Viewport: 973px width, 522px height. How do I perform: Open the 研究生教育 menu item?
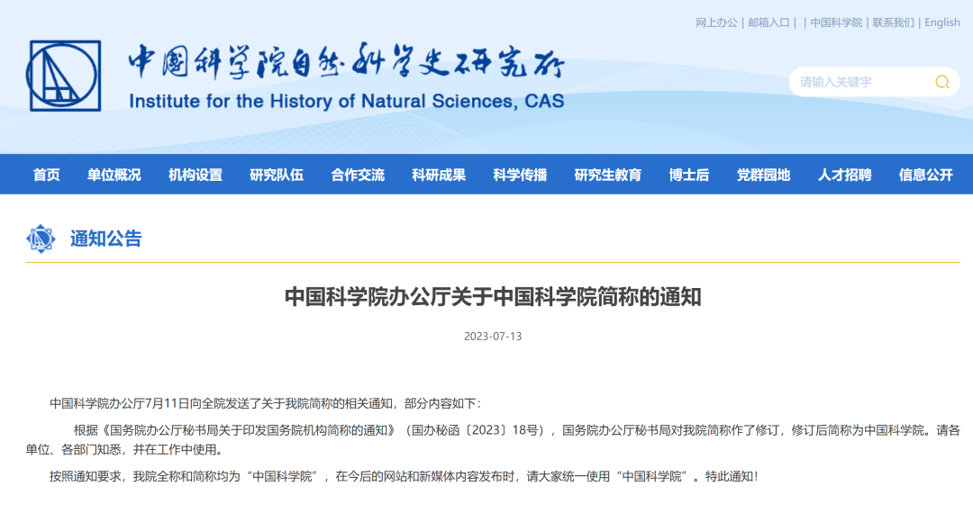(608, 175)
